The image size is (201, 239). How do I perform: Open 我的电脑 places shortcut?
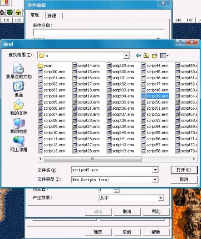tap(19, 126)
